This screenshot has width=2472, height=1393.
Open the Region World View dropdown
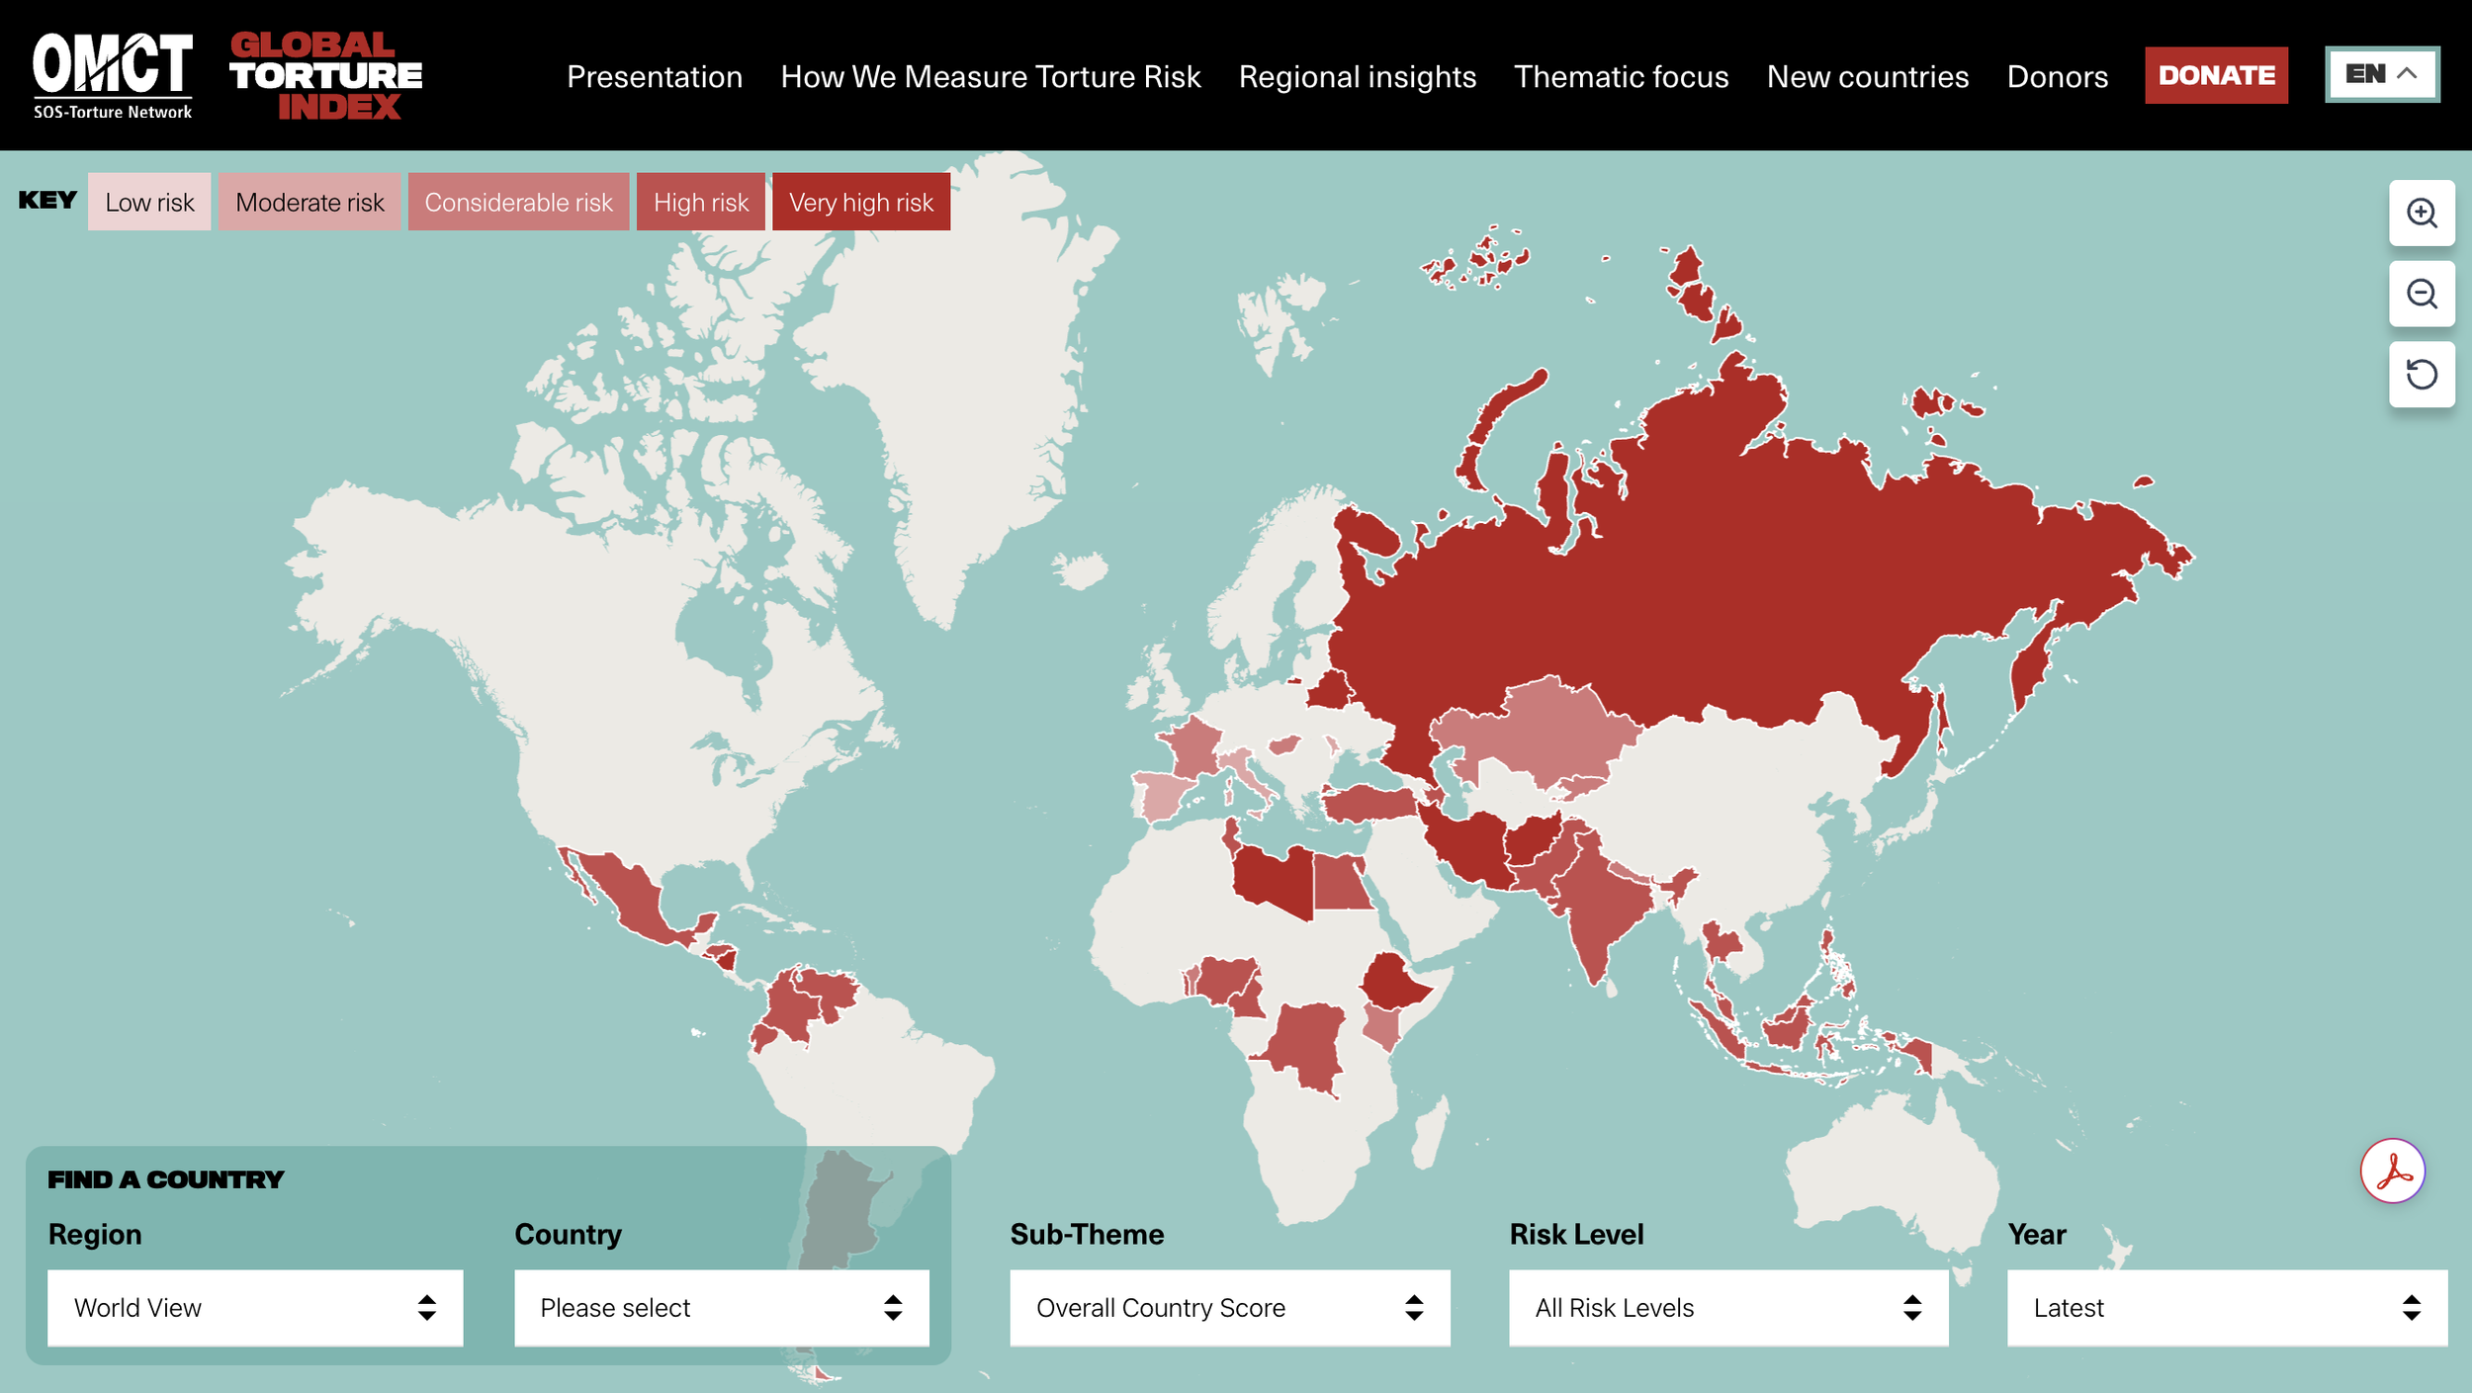click(x=255, y=1308)
